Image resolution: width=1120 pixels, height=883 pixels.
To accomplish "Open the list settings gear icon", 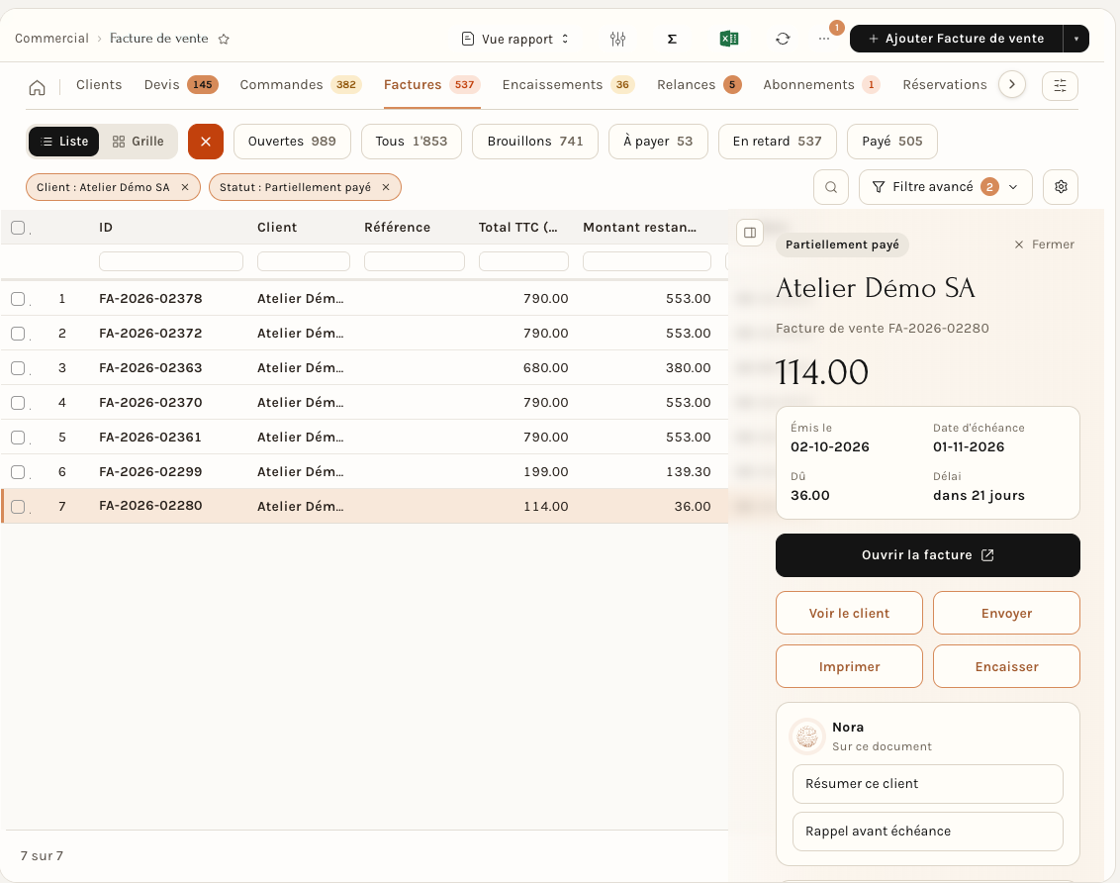I will pyautogui.click(x=1061, y=187).
